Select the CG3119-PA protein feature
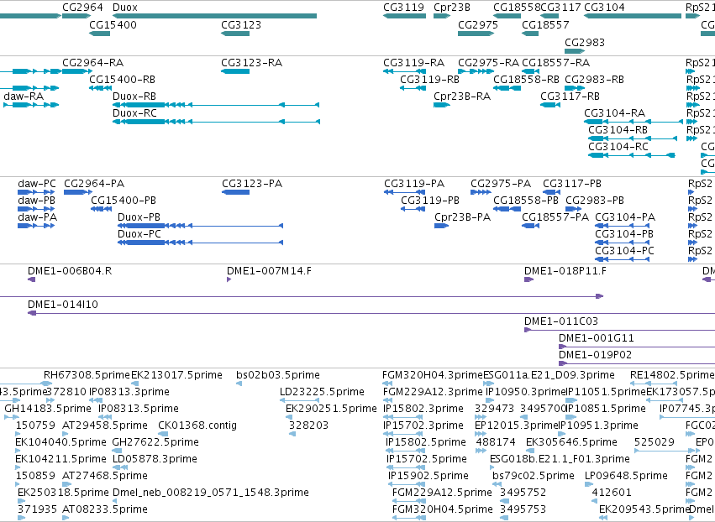Viewport: 715px width, 522px height. [405, 192]
